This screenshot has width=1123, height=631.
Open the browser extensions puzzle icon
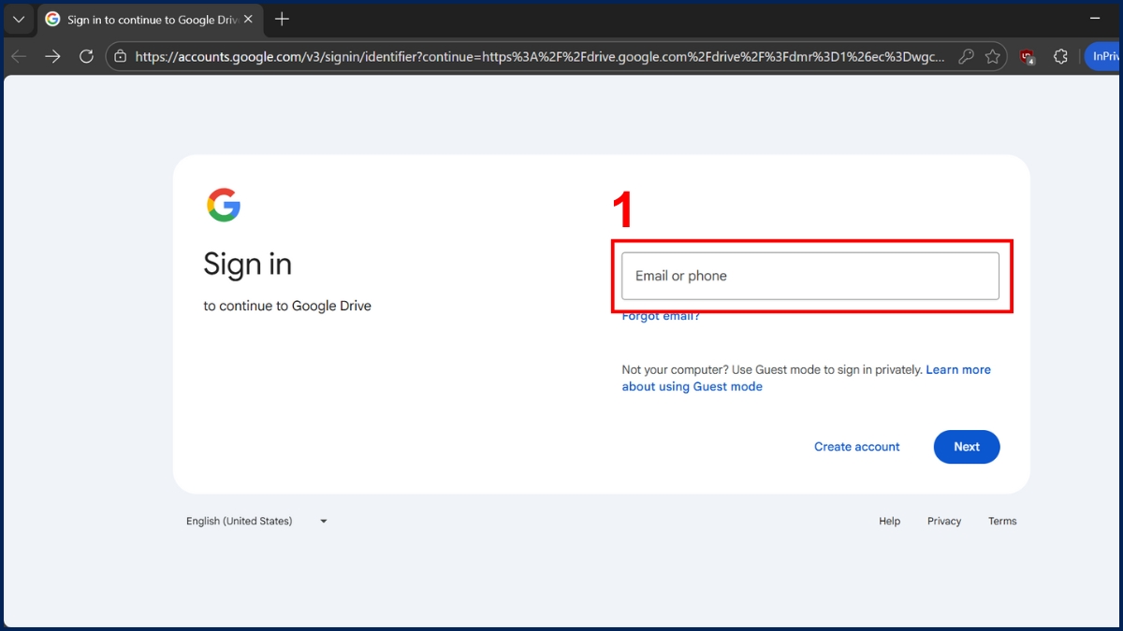(1060, 57)
